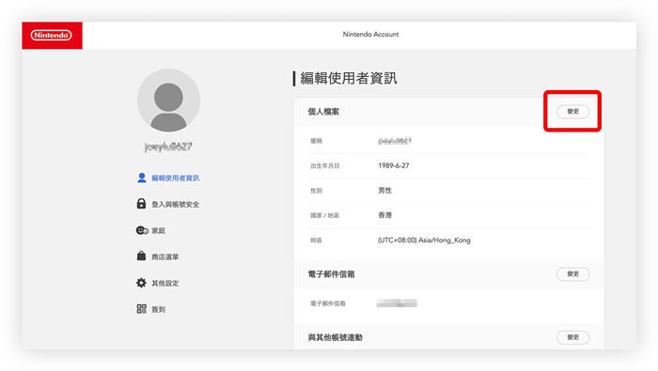Click the Nintendo logo
This screenshot has width=658, height=371.
[x=51, y=35]
